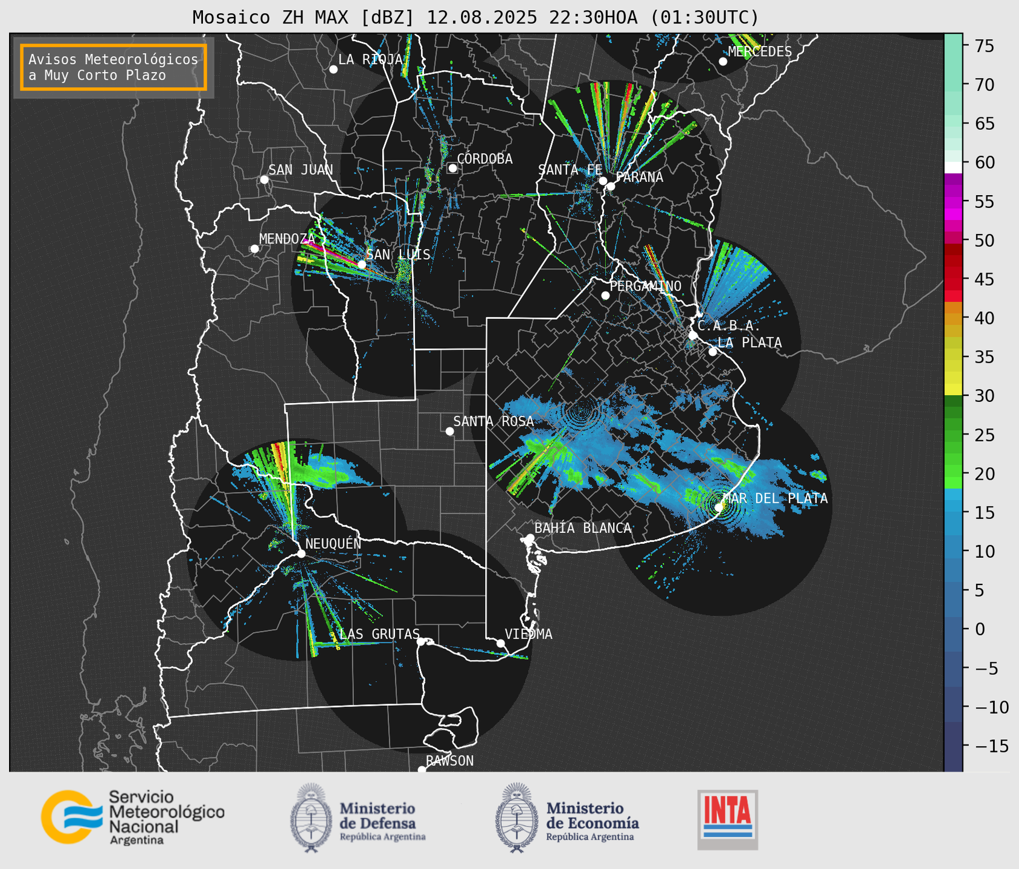Screen dimensions: 1019x869
Task: Click the La Rioja city marker dot
Action: click(x=333, y=69)
